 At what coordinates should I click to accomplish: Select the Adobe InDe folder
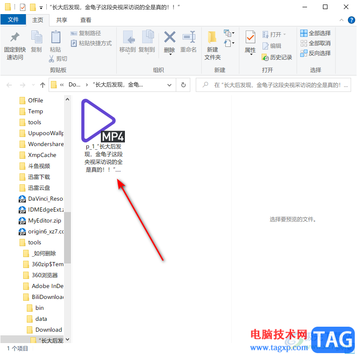(43, 286)
